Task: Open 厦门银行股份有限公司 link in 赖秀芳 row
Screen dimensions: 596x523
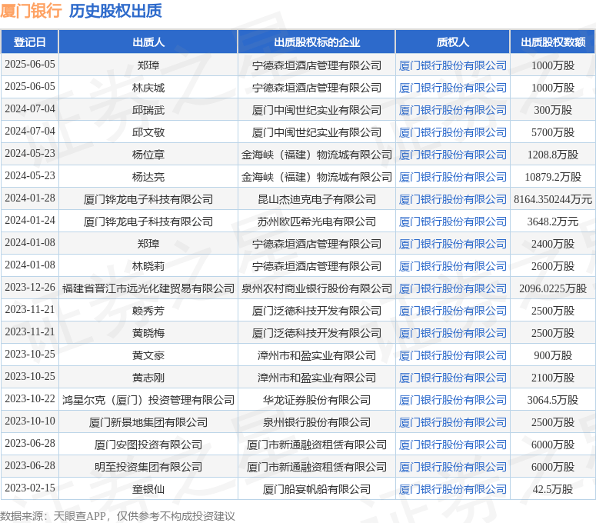Action: click(452, 311)
